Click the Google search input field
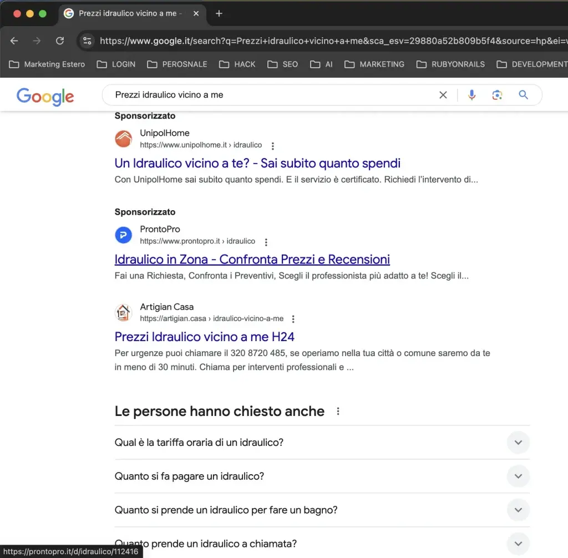 [272, 95]
